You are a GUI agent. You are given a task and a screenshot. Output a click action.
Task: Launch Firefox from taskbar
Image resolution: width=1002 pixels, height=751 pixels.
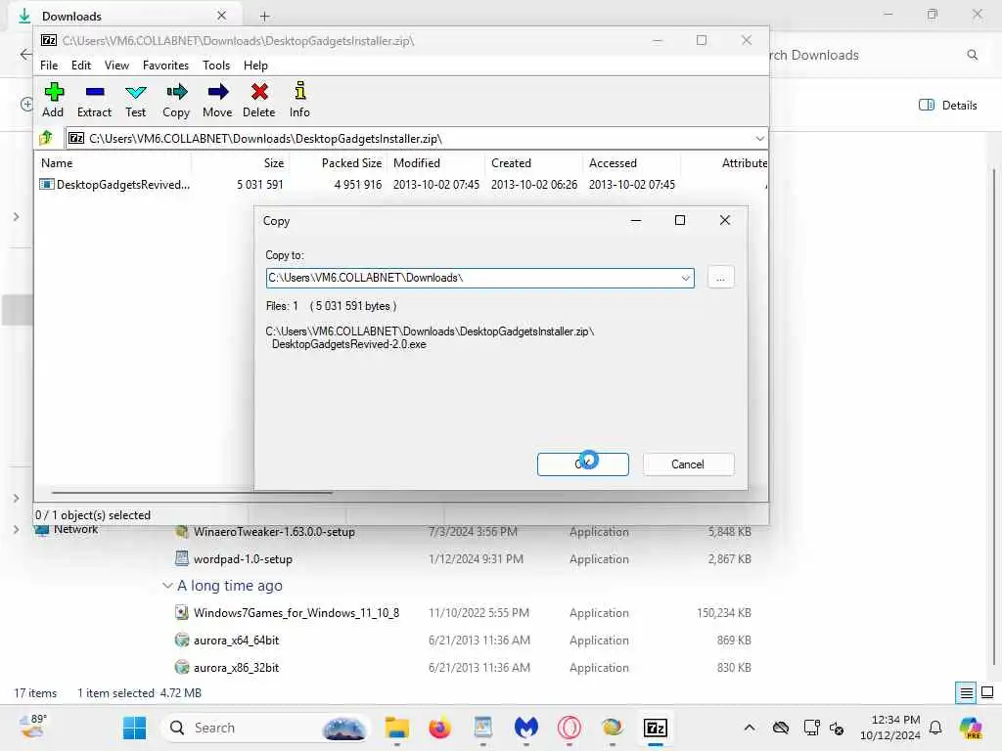click(x=439, y=728)
